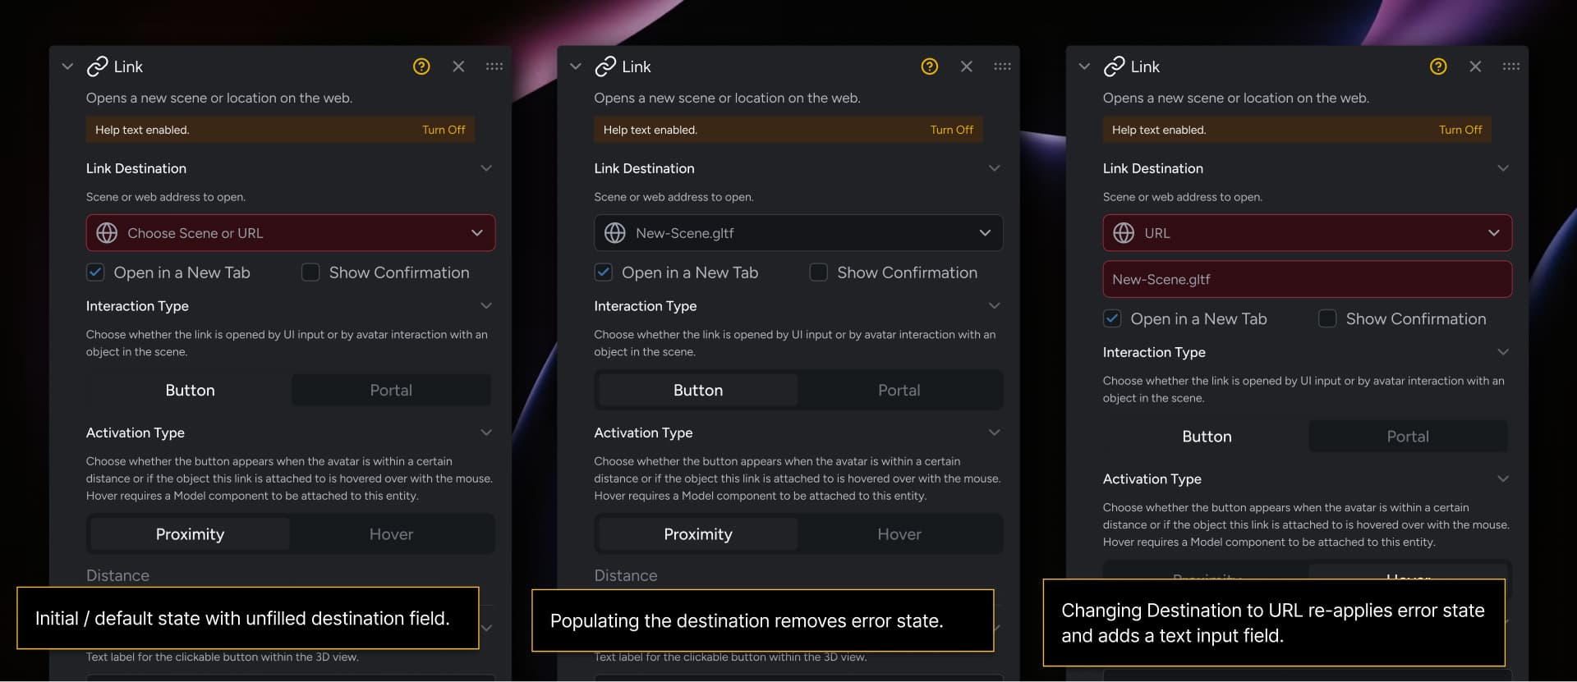Click the drag-handle dots icon in middle panel
The width and height of the screenshot is (1577, 682).
point(1002,66)
